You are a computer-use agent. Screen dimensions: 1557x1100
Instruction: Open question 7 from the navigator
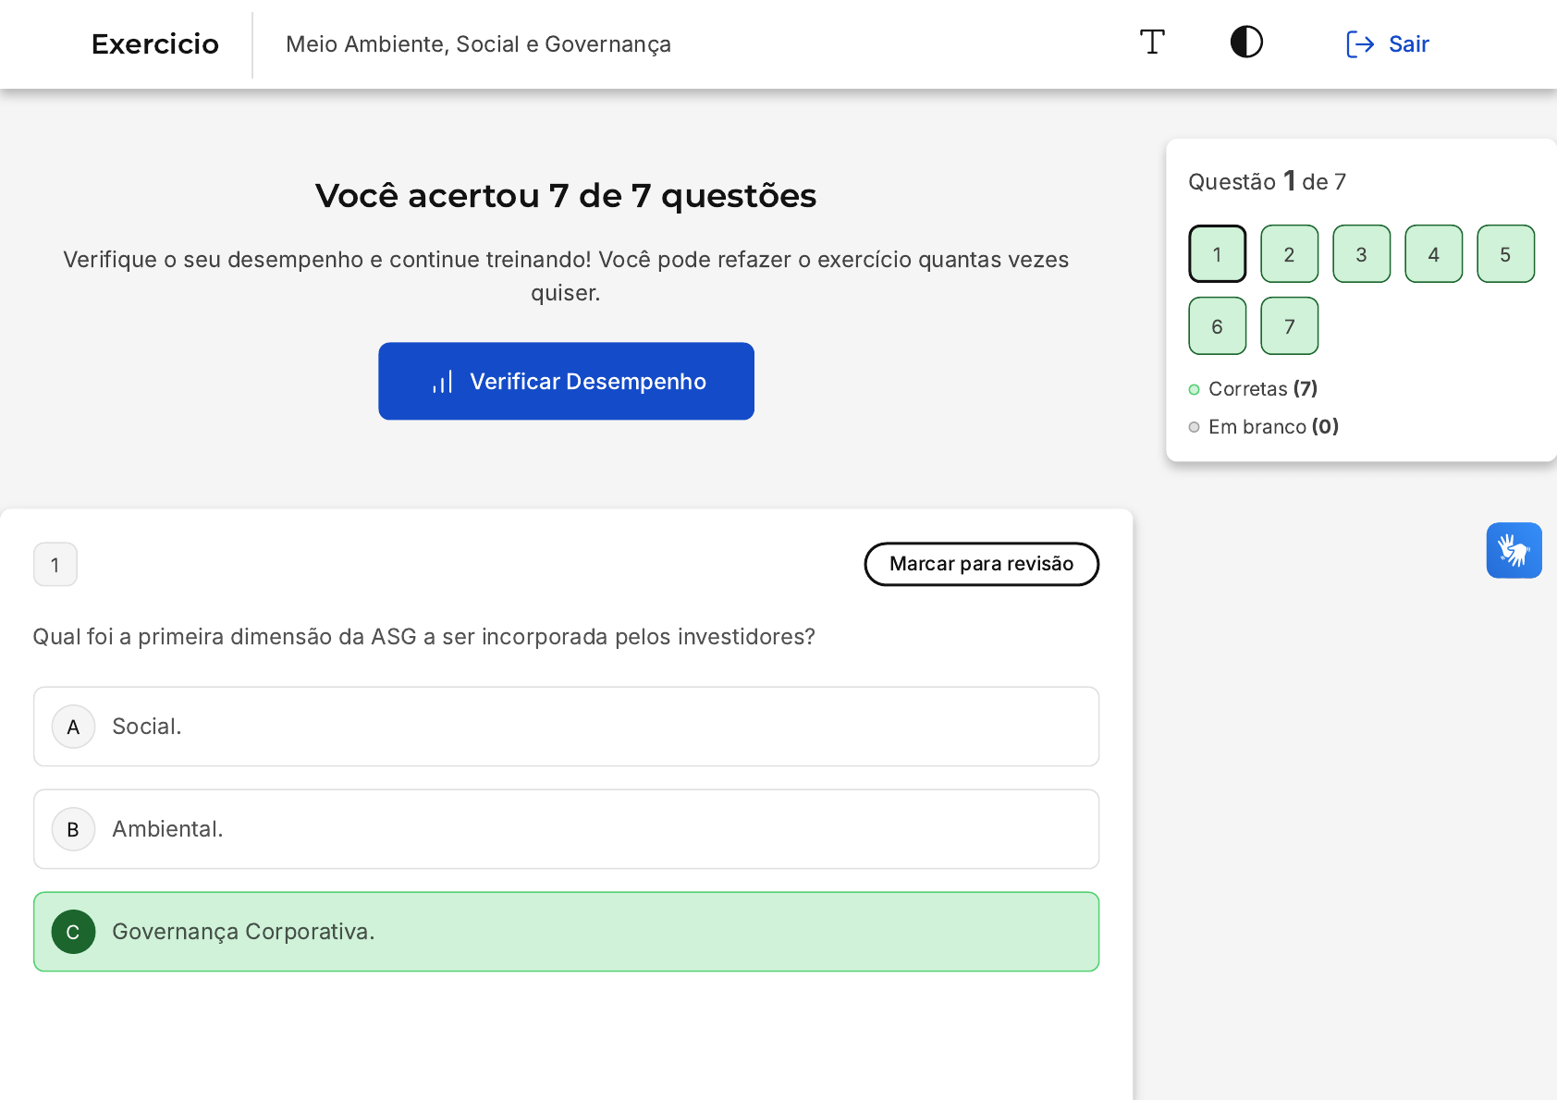click(x=1289, y=326)
